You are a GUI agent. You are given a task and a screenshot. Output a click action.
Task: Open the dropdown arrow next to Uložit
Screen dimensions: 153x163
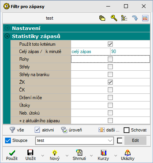coord(42,156)
